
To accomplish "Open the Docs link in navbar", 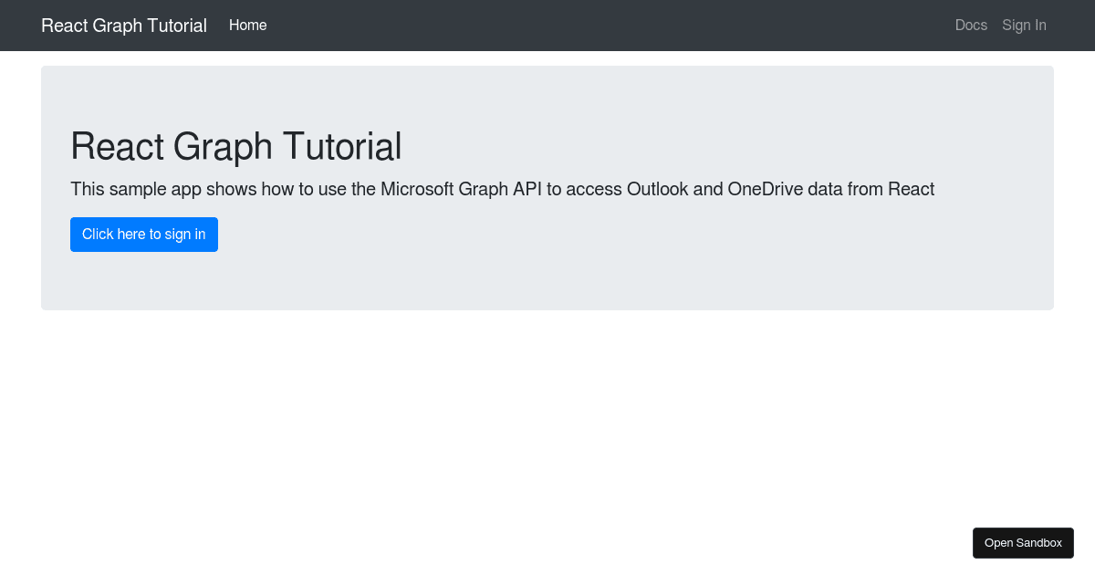I will click(x=971, y=26).
